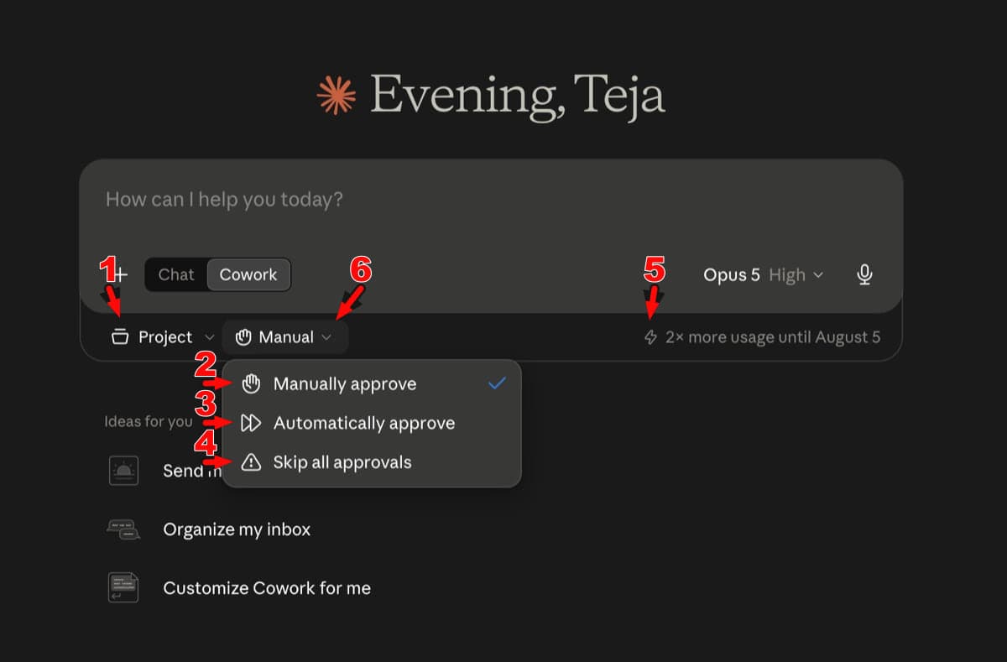Click the Organize my inbox chat icon

point(123,529)
